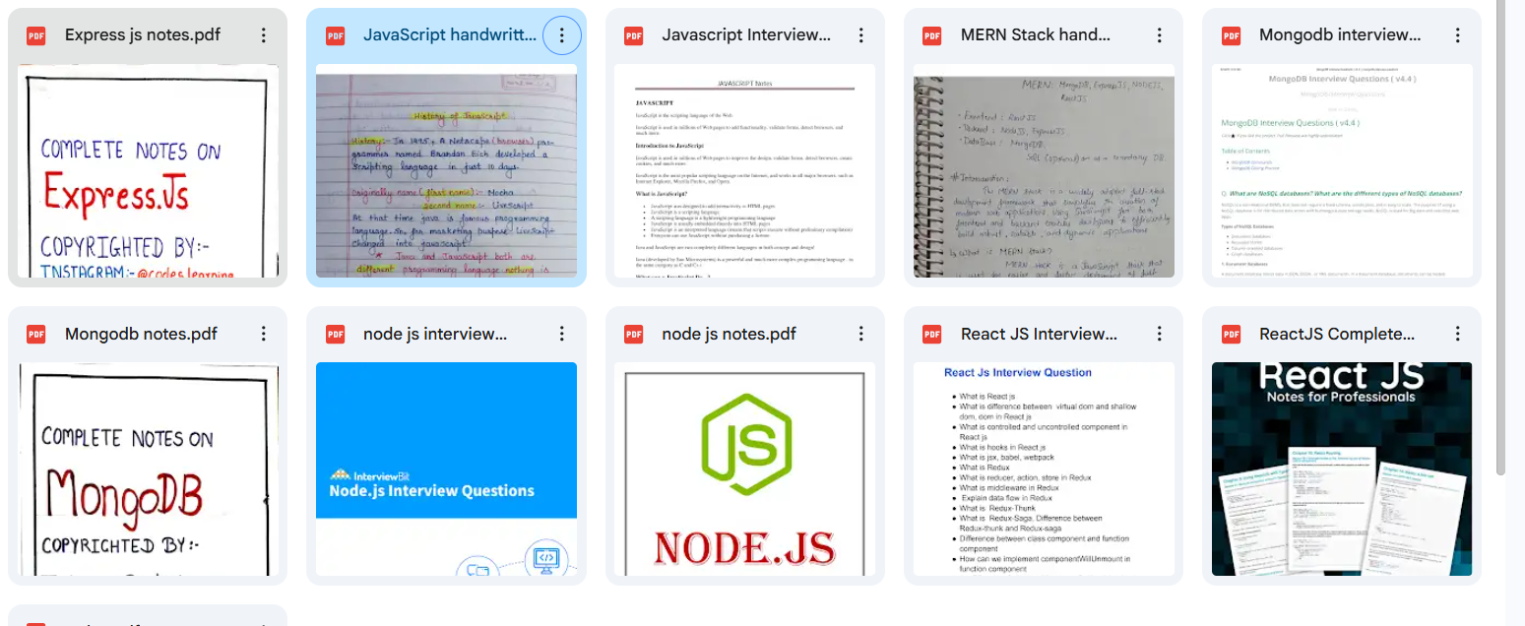Open more actions for ReactJS Complete file
Screen dimensions: 1525x626
[1458, 335]
